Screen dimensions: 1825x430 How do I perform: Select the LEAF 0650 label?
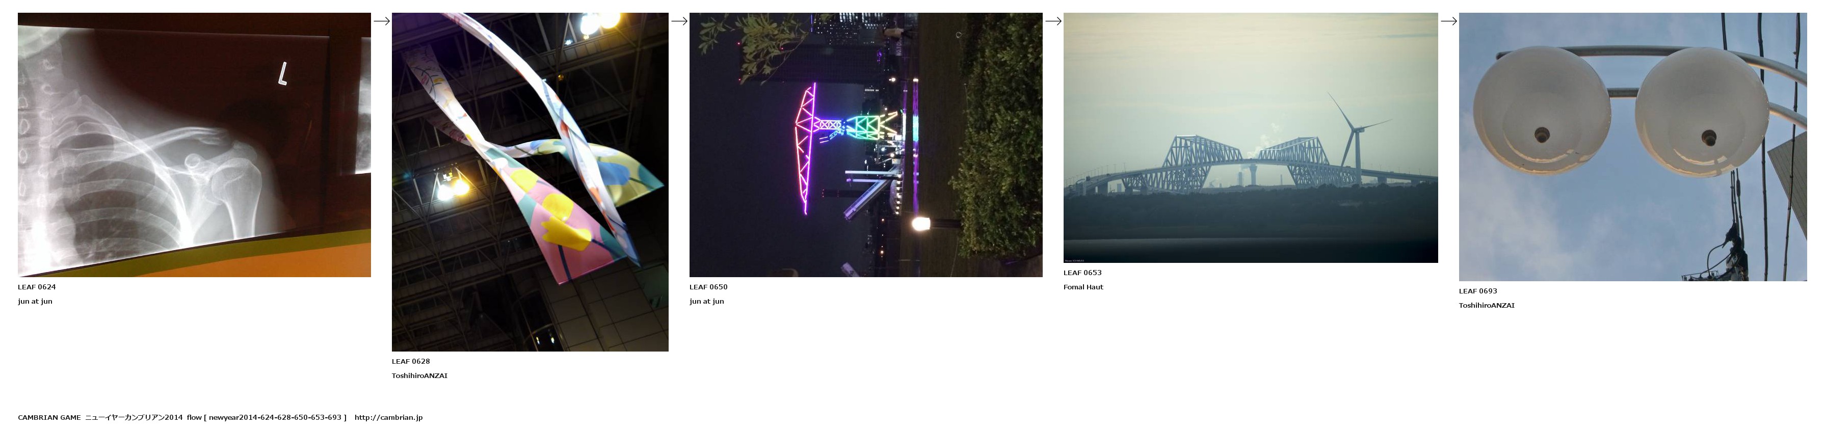point(708,287)
